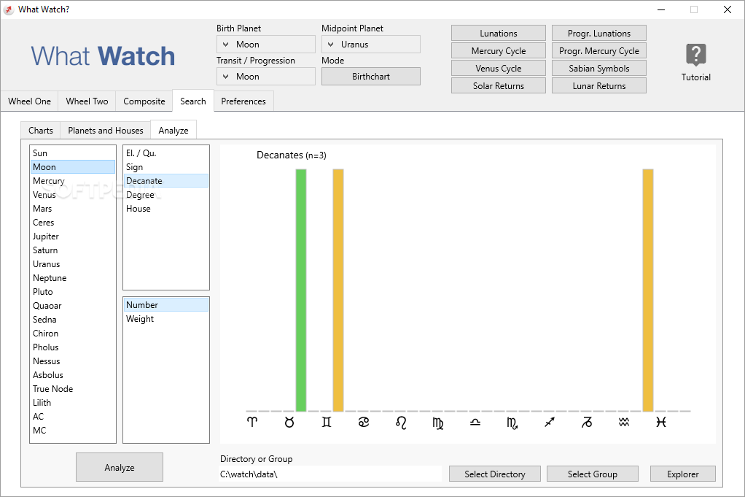Click the orange Gemini decanate bar
The image size is (745, 497).
click(x=338, y=290)
